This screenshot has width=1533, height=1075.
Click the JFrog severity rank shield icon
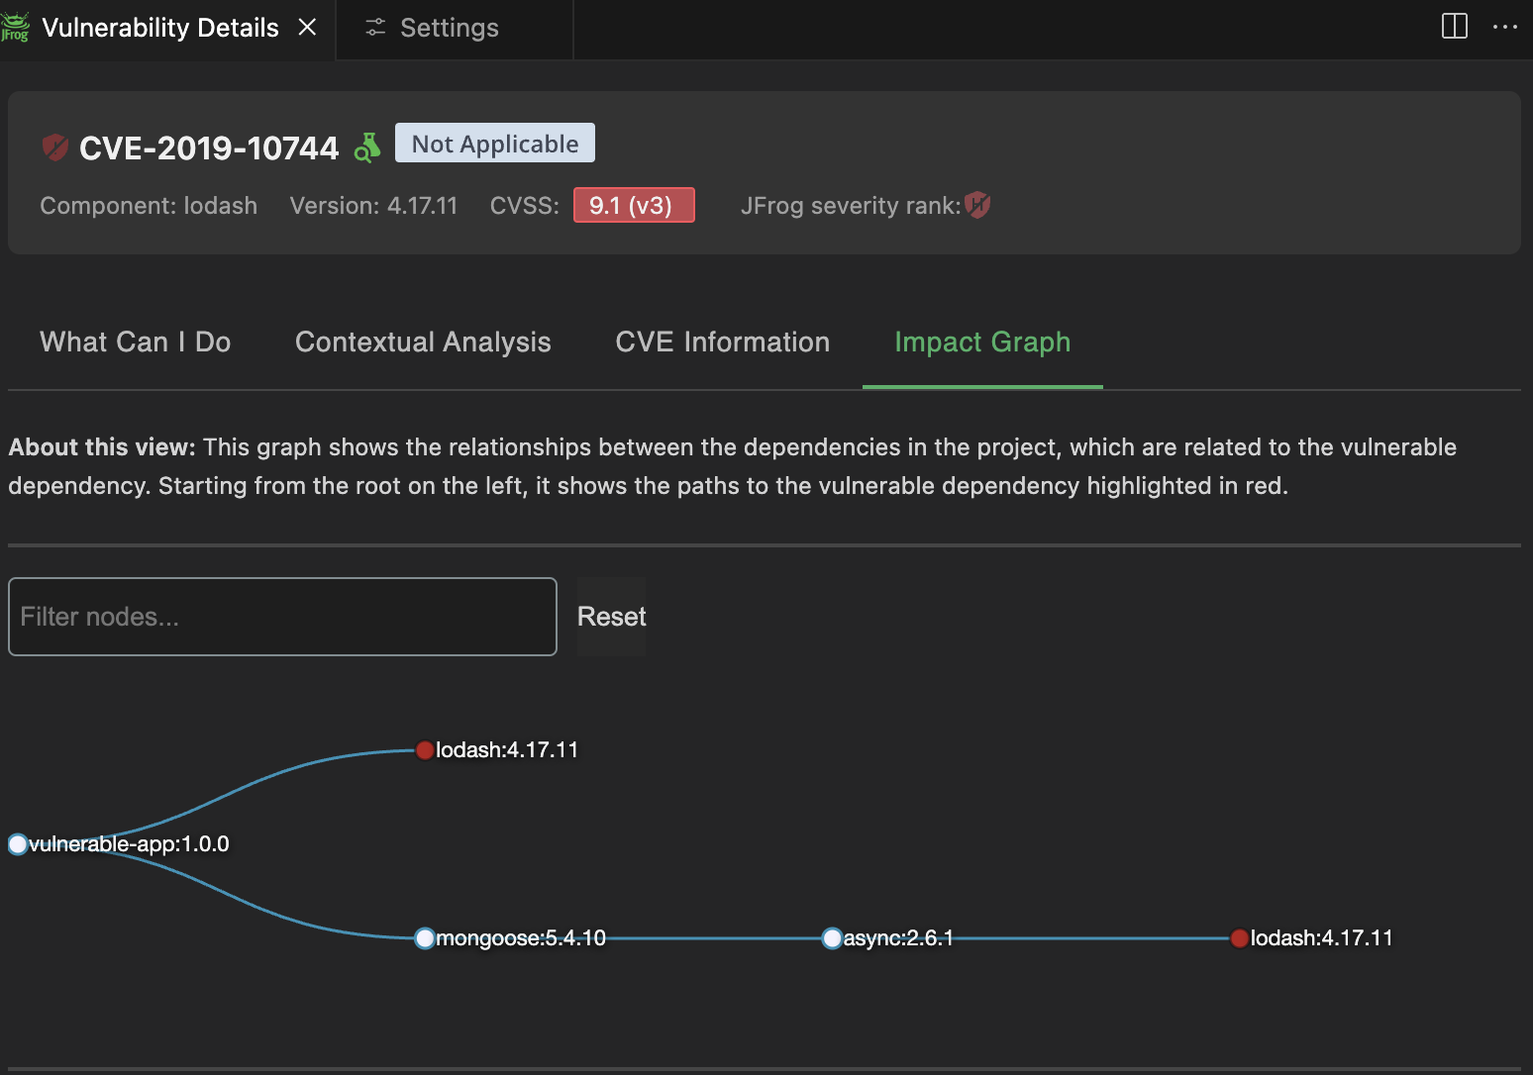pos(977,205)
